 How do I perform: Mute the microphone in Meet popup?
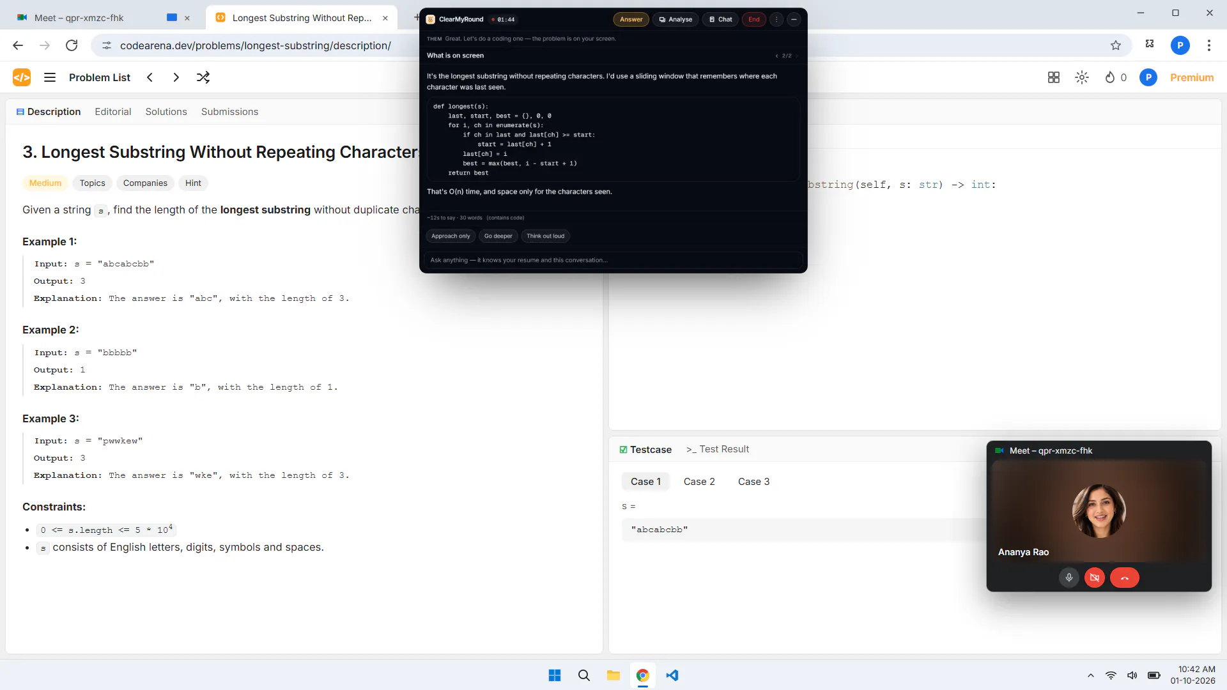pos(1069,578)
